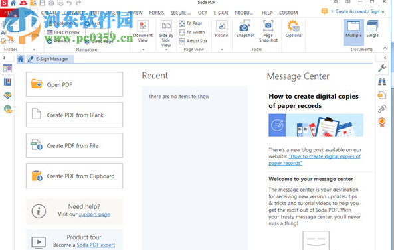394x250 pixels.
Task: Click the digital copies article headline
Action: (x=314, y=101)
